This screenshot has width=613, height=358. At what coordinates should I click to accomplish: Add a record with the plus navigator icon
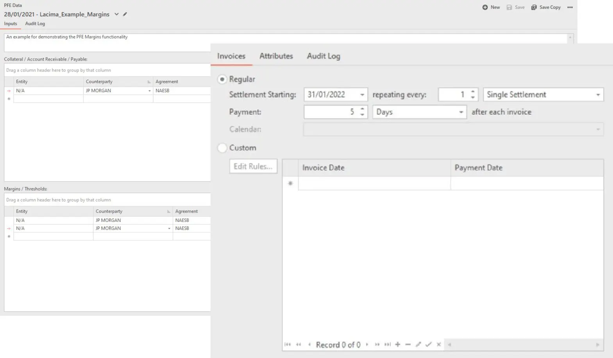tap(398, 344)
